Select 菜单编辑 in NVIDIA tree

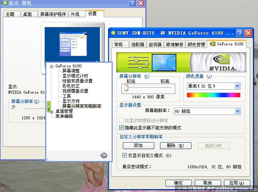click(64, 116)
